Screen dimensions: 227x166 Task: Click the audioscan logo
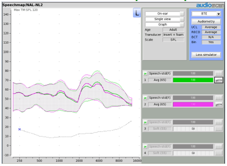point(210,5)
